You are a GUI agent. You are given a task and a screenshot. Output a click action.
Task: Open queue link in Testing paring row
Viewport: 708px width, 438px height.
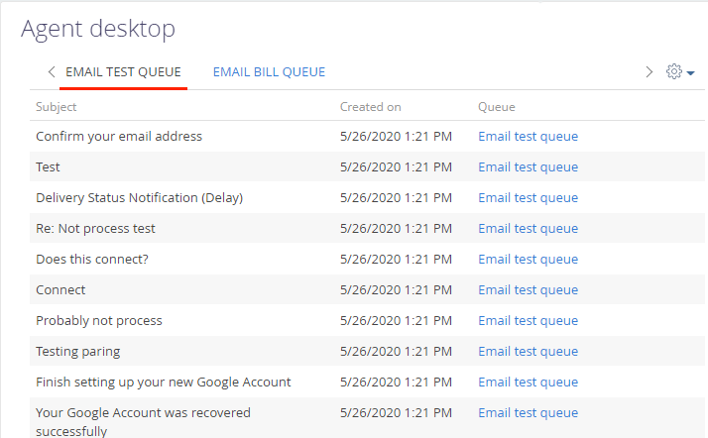click(x=528, y=351)
